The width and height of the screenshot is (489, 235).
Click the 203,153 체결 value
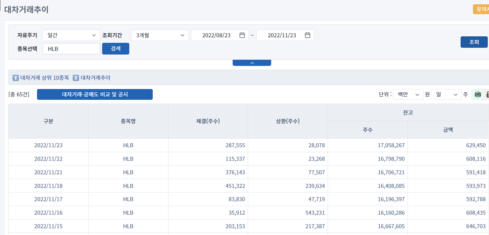coord(235,226)
